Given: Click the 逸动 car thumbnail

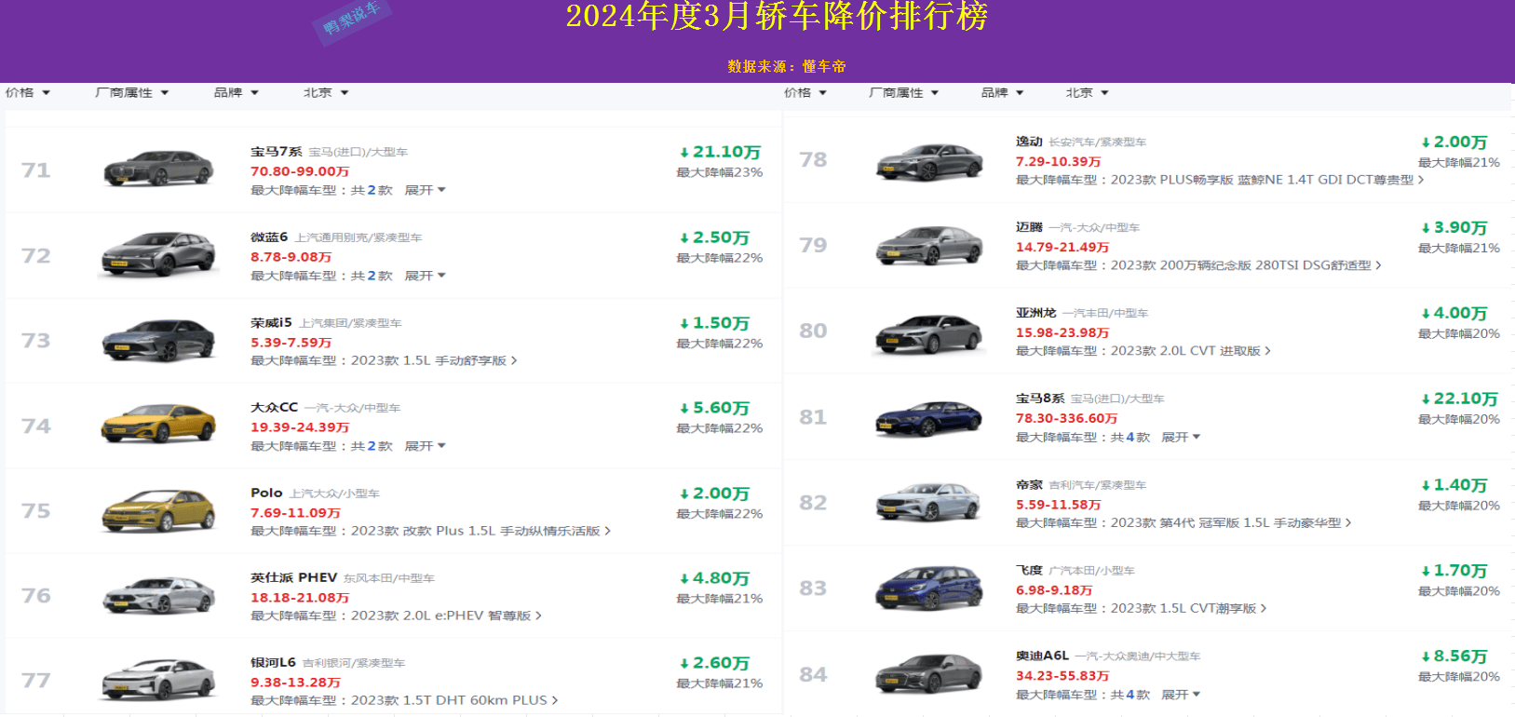Looking at the screenshot, I should point(929,161).
